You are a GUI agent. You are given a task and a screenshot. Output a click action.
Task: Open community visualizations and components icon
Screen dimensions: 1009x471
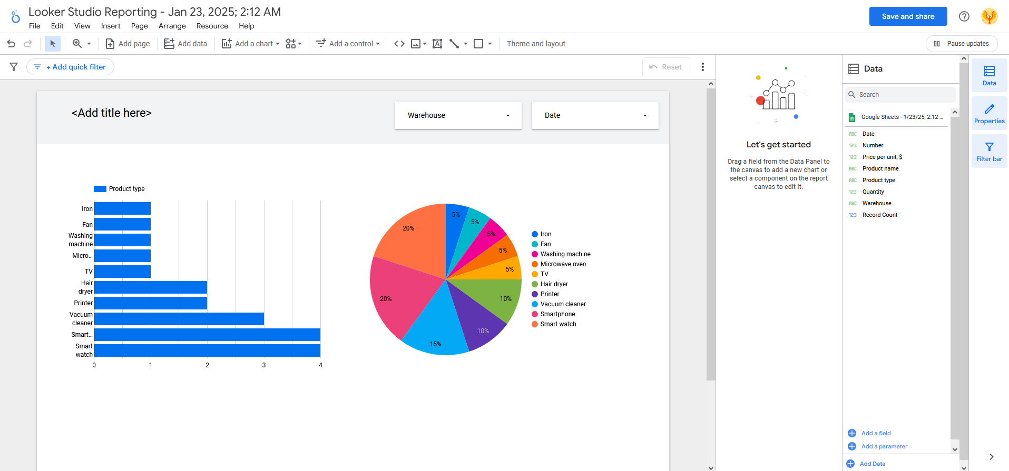click(293, 44)
